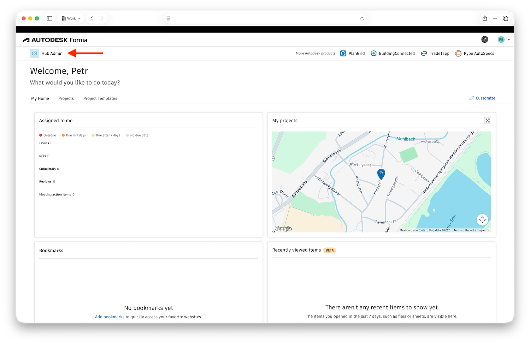Toggle map camera move controls

tap(482, 220)
